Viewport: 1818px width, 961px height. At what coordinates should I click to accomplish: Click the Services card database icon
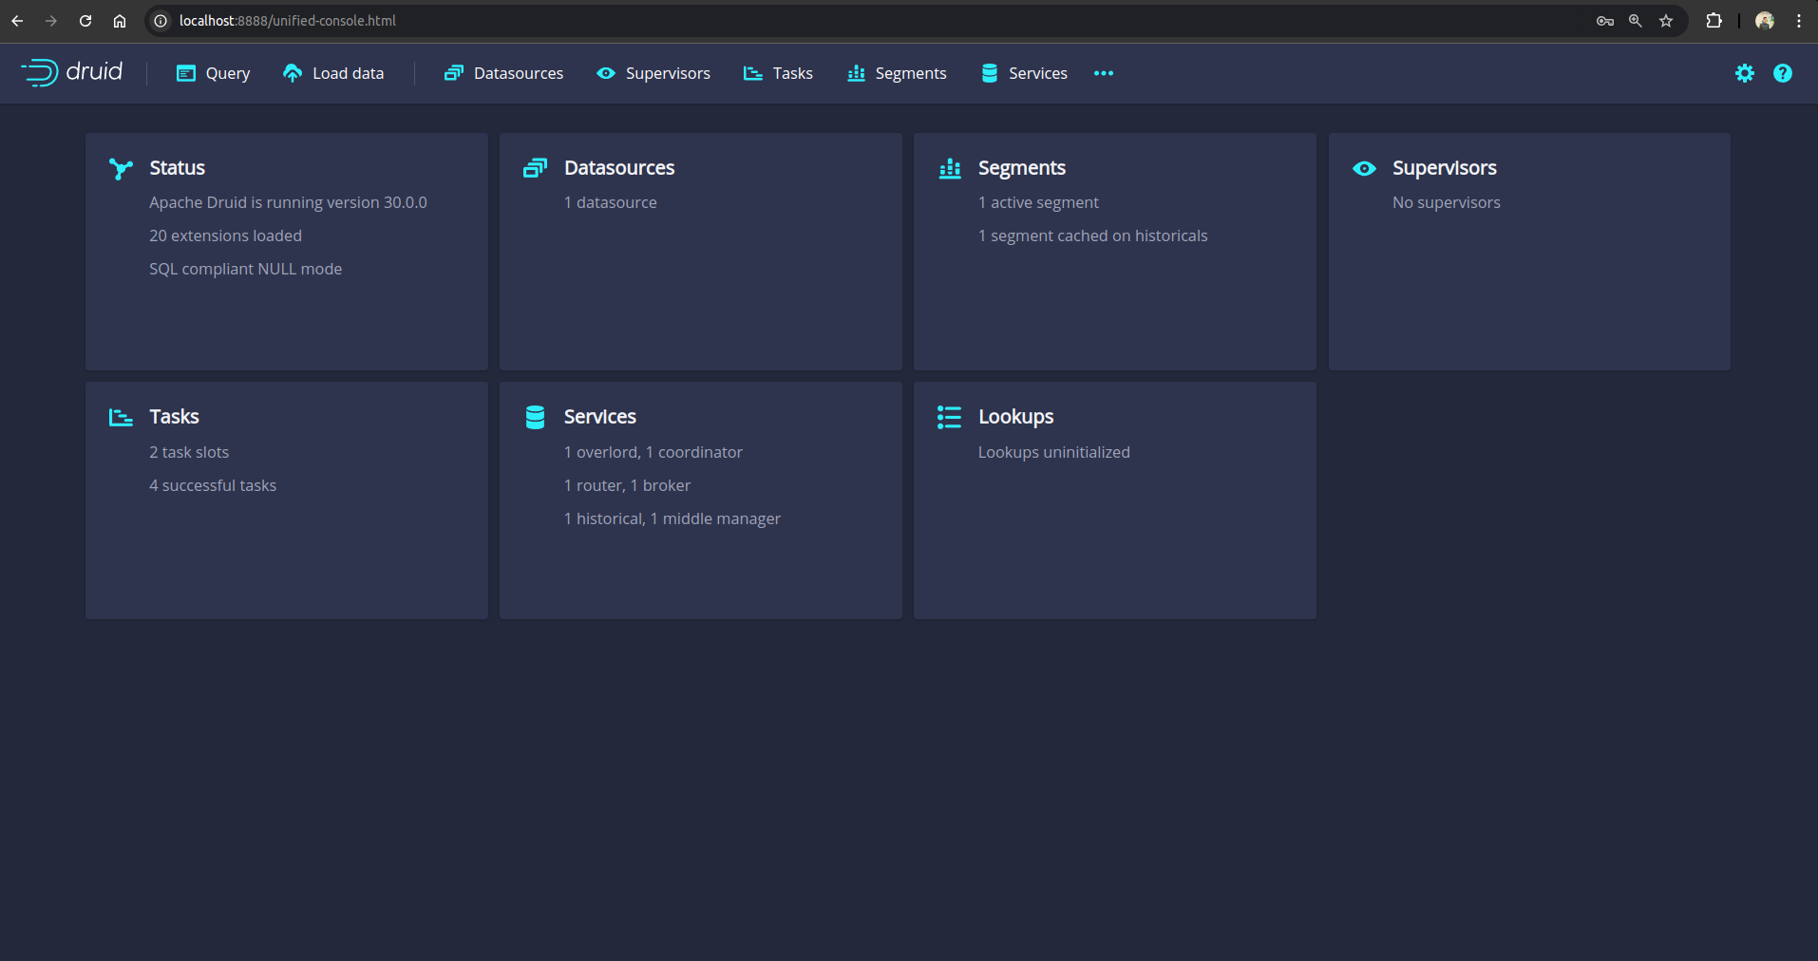[x=535, y=417]
